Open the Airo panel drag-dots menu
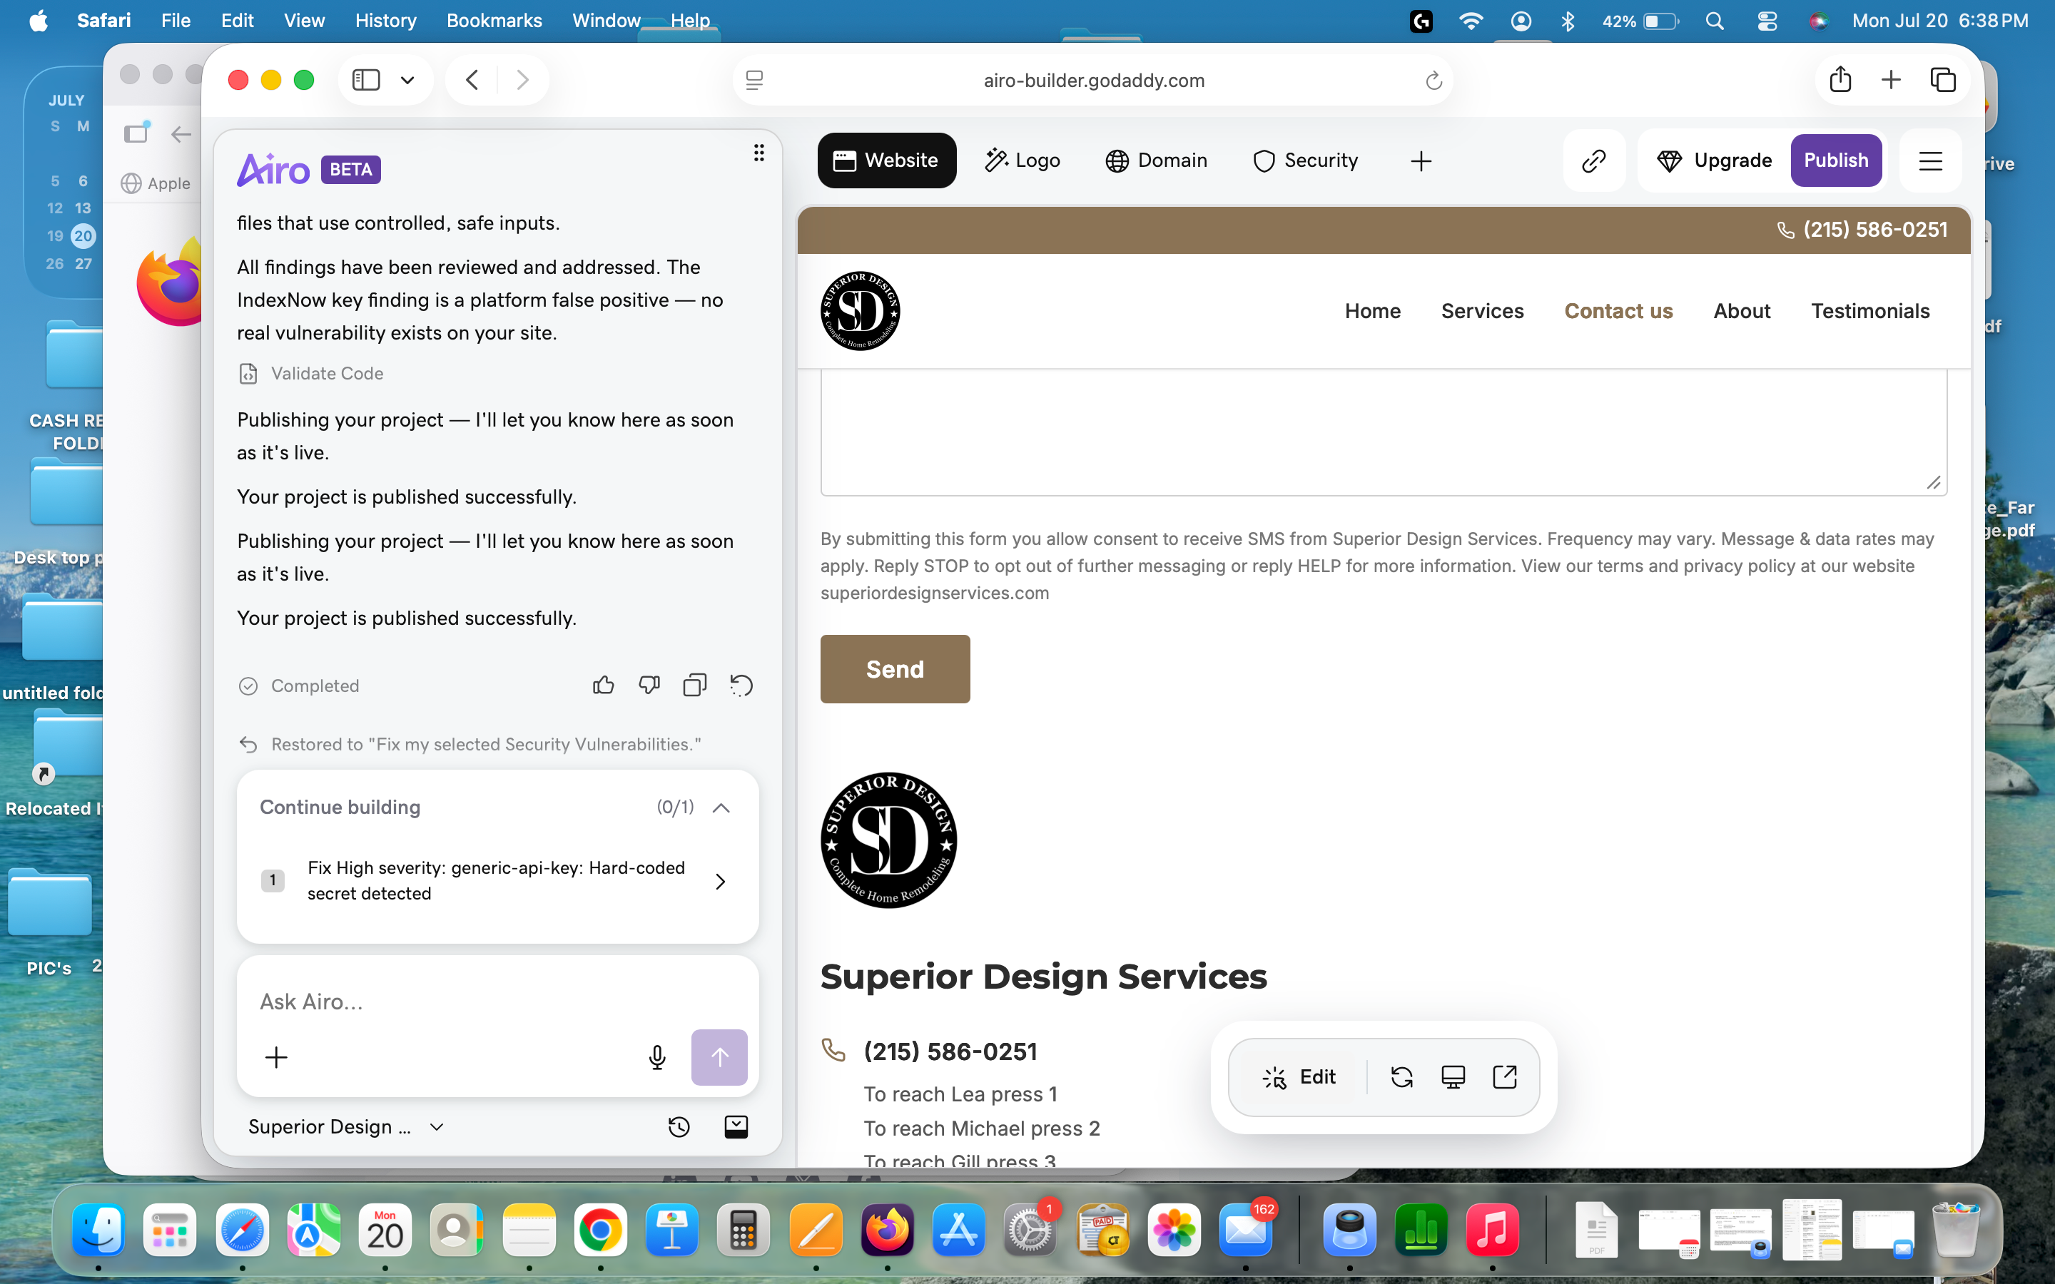Image resolution: width=2055 pixels, height=1284 pixels. coord(758,153)
